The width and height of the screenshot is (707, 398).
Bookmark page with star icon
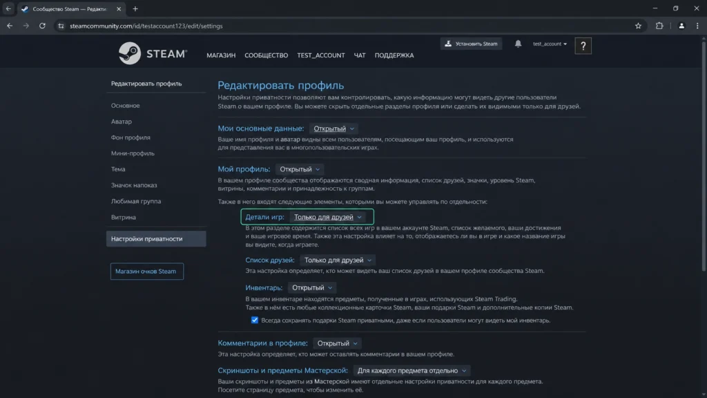pyautogui.click(x=638, y=26)
